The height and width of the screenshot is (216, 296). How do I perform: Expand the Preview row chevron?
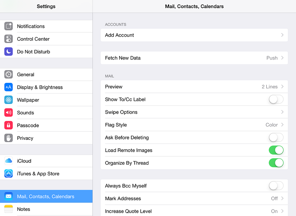click(x=282, y=87)
